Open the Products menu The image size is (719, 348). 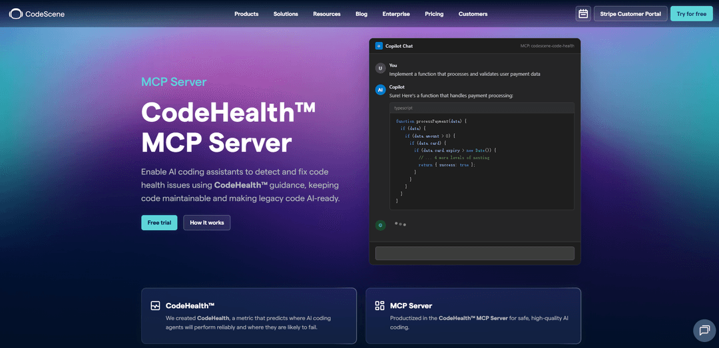(x=246, y=14)
